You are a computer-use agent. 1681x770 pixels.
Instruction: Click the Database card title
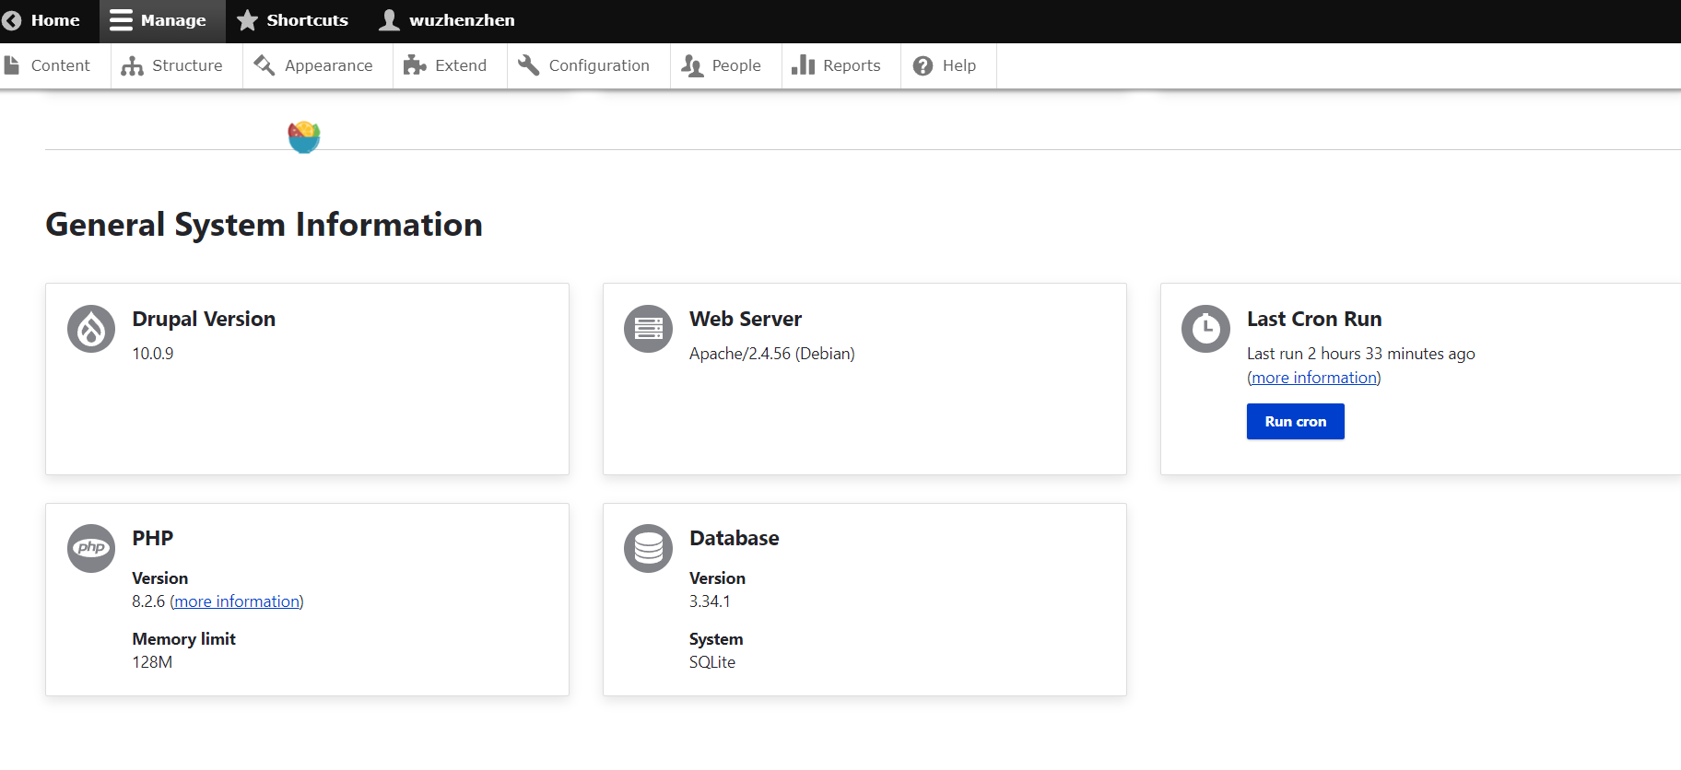pos(735,538)
